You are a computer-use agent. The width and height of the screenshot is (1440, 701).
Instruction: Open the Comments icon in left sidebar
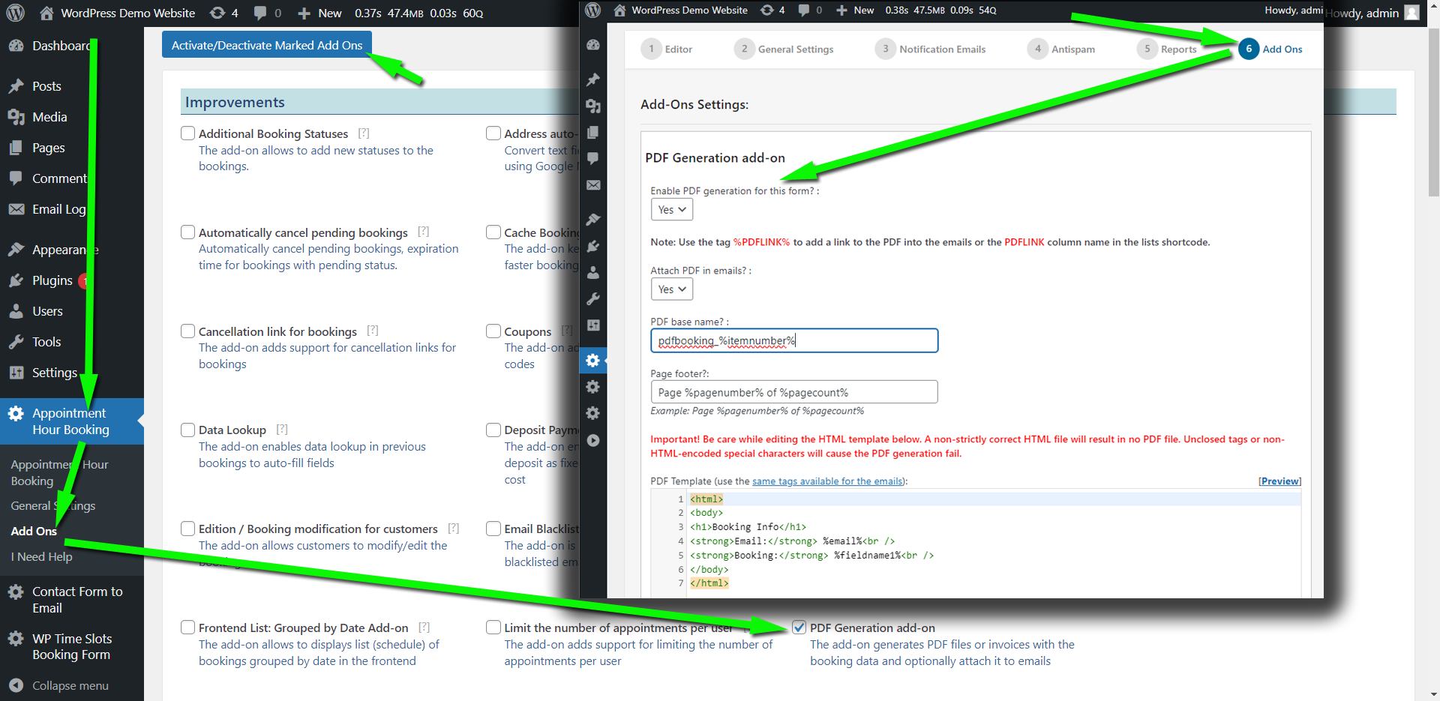point(16,178)
